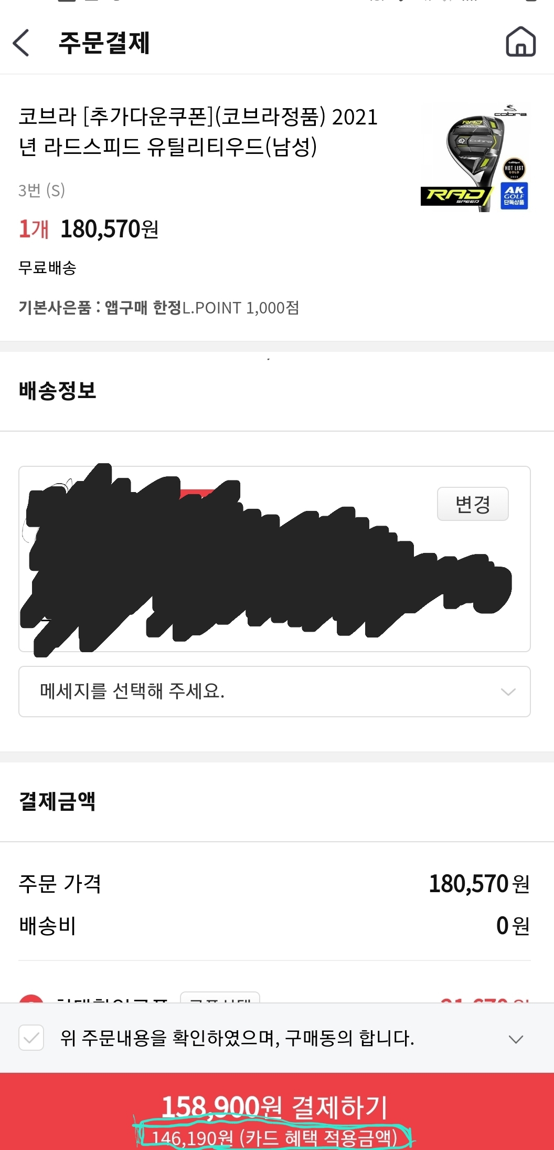Open the Cobra RADSPEED product thumbnail

click(x=474, y=158)
